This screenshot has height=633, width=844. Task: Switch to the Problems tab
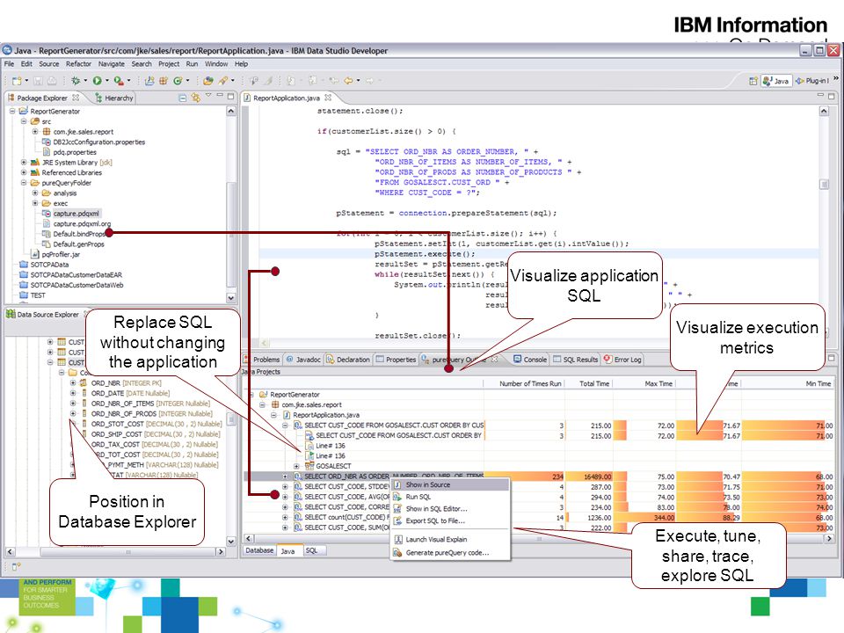coord(262,359)
